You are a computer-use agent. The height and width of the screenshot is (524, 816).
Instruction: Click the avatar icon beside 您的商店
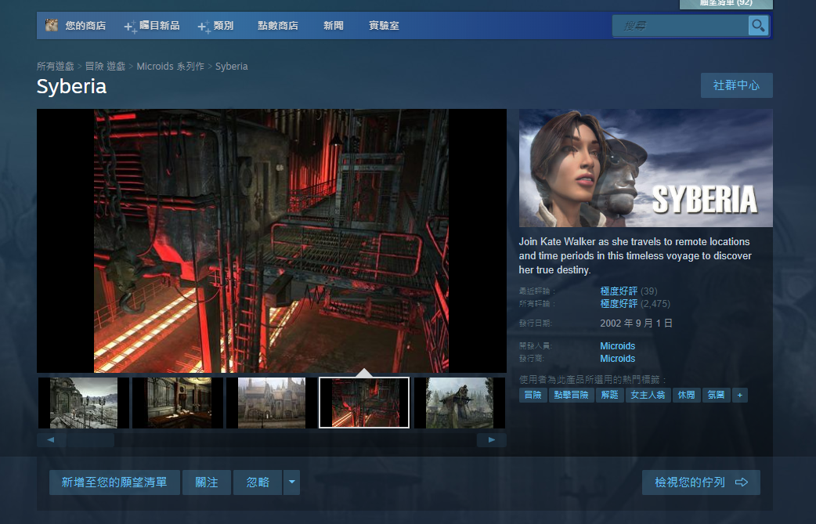click(x=51, y=25)
